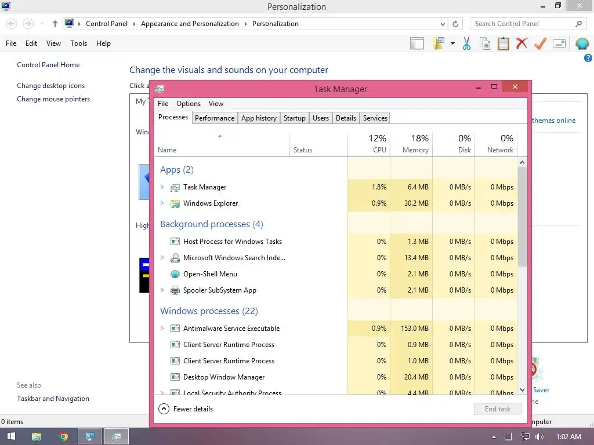Open the Startup tab
Viewport: 594px width, 445px height.
[294, 118]
